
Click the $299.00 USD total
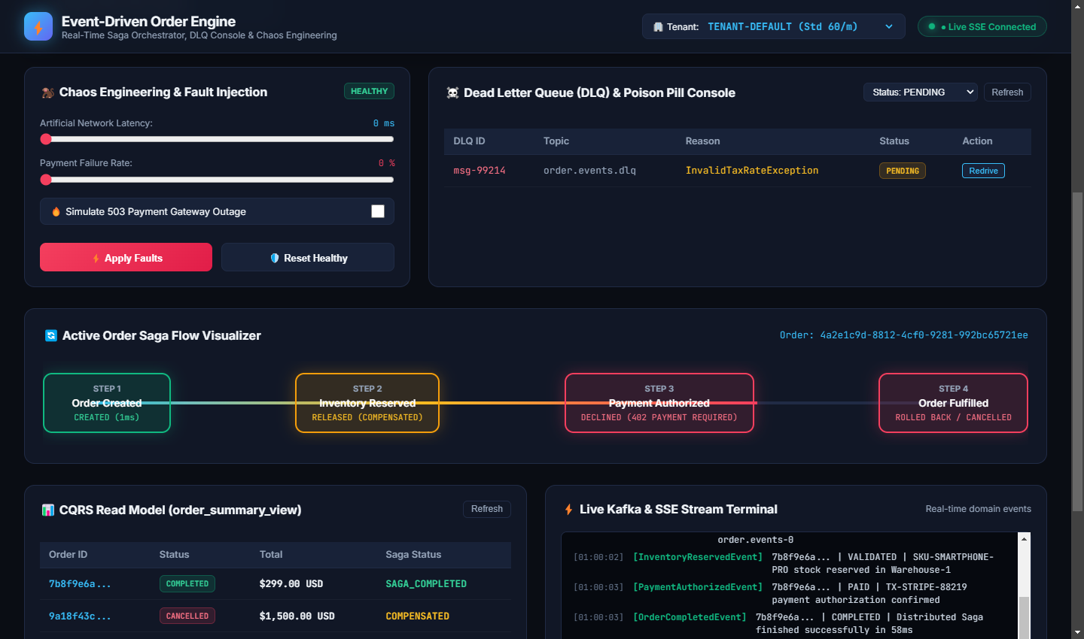click(x=291, y=584)
